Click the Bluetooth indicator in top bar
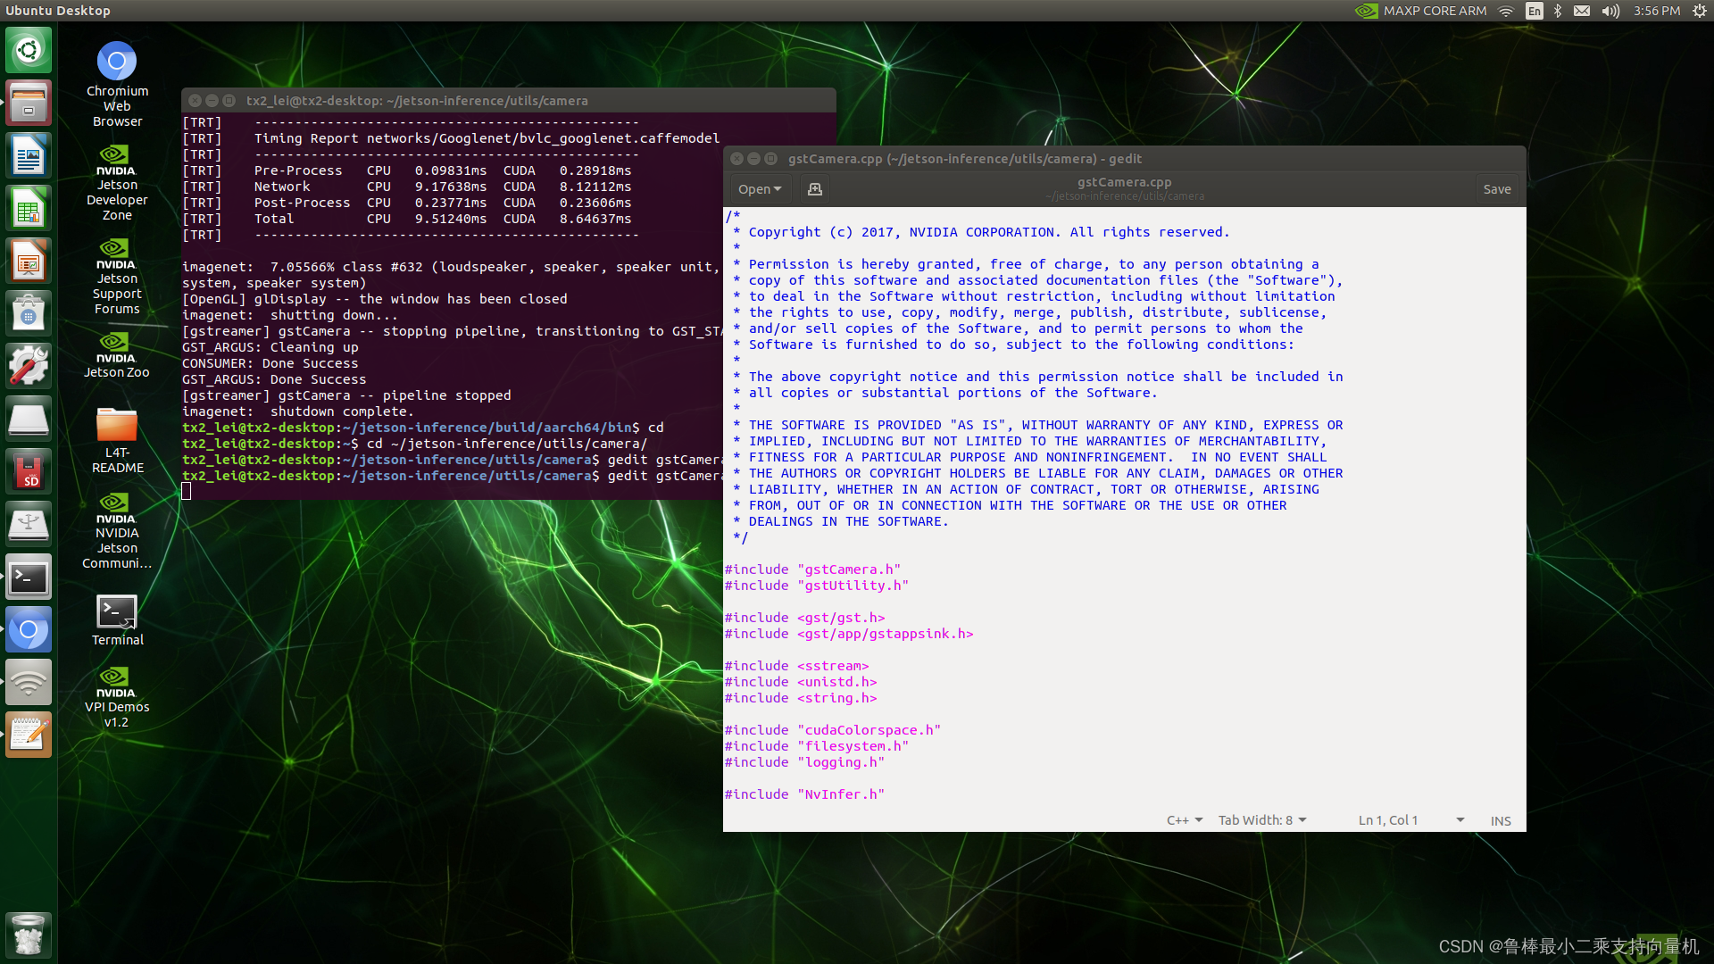This screenshot has height=964, width=1714. click(x=1558, y=11)
